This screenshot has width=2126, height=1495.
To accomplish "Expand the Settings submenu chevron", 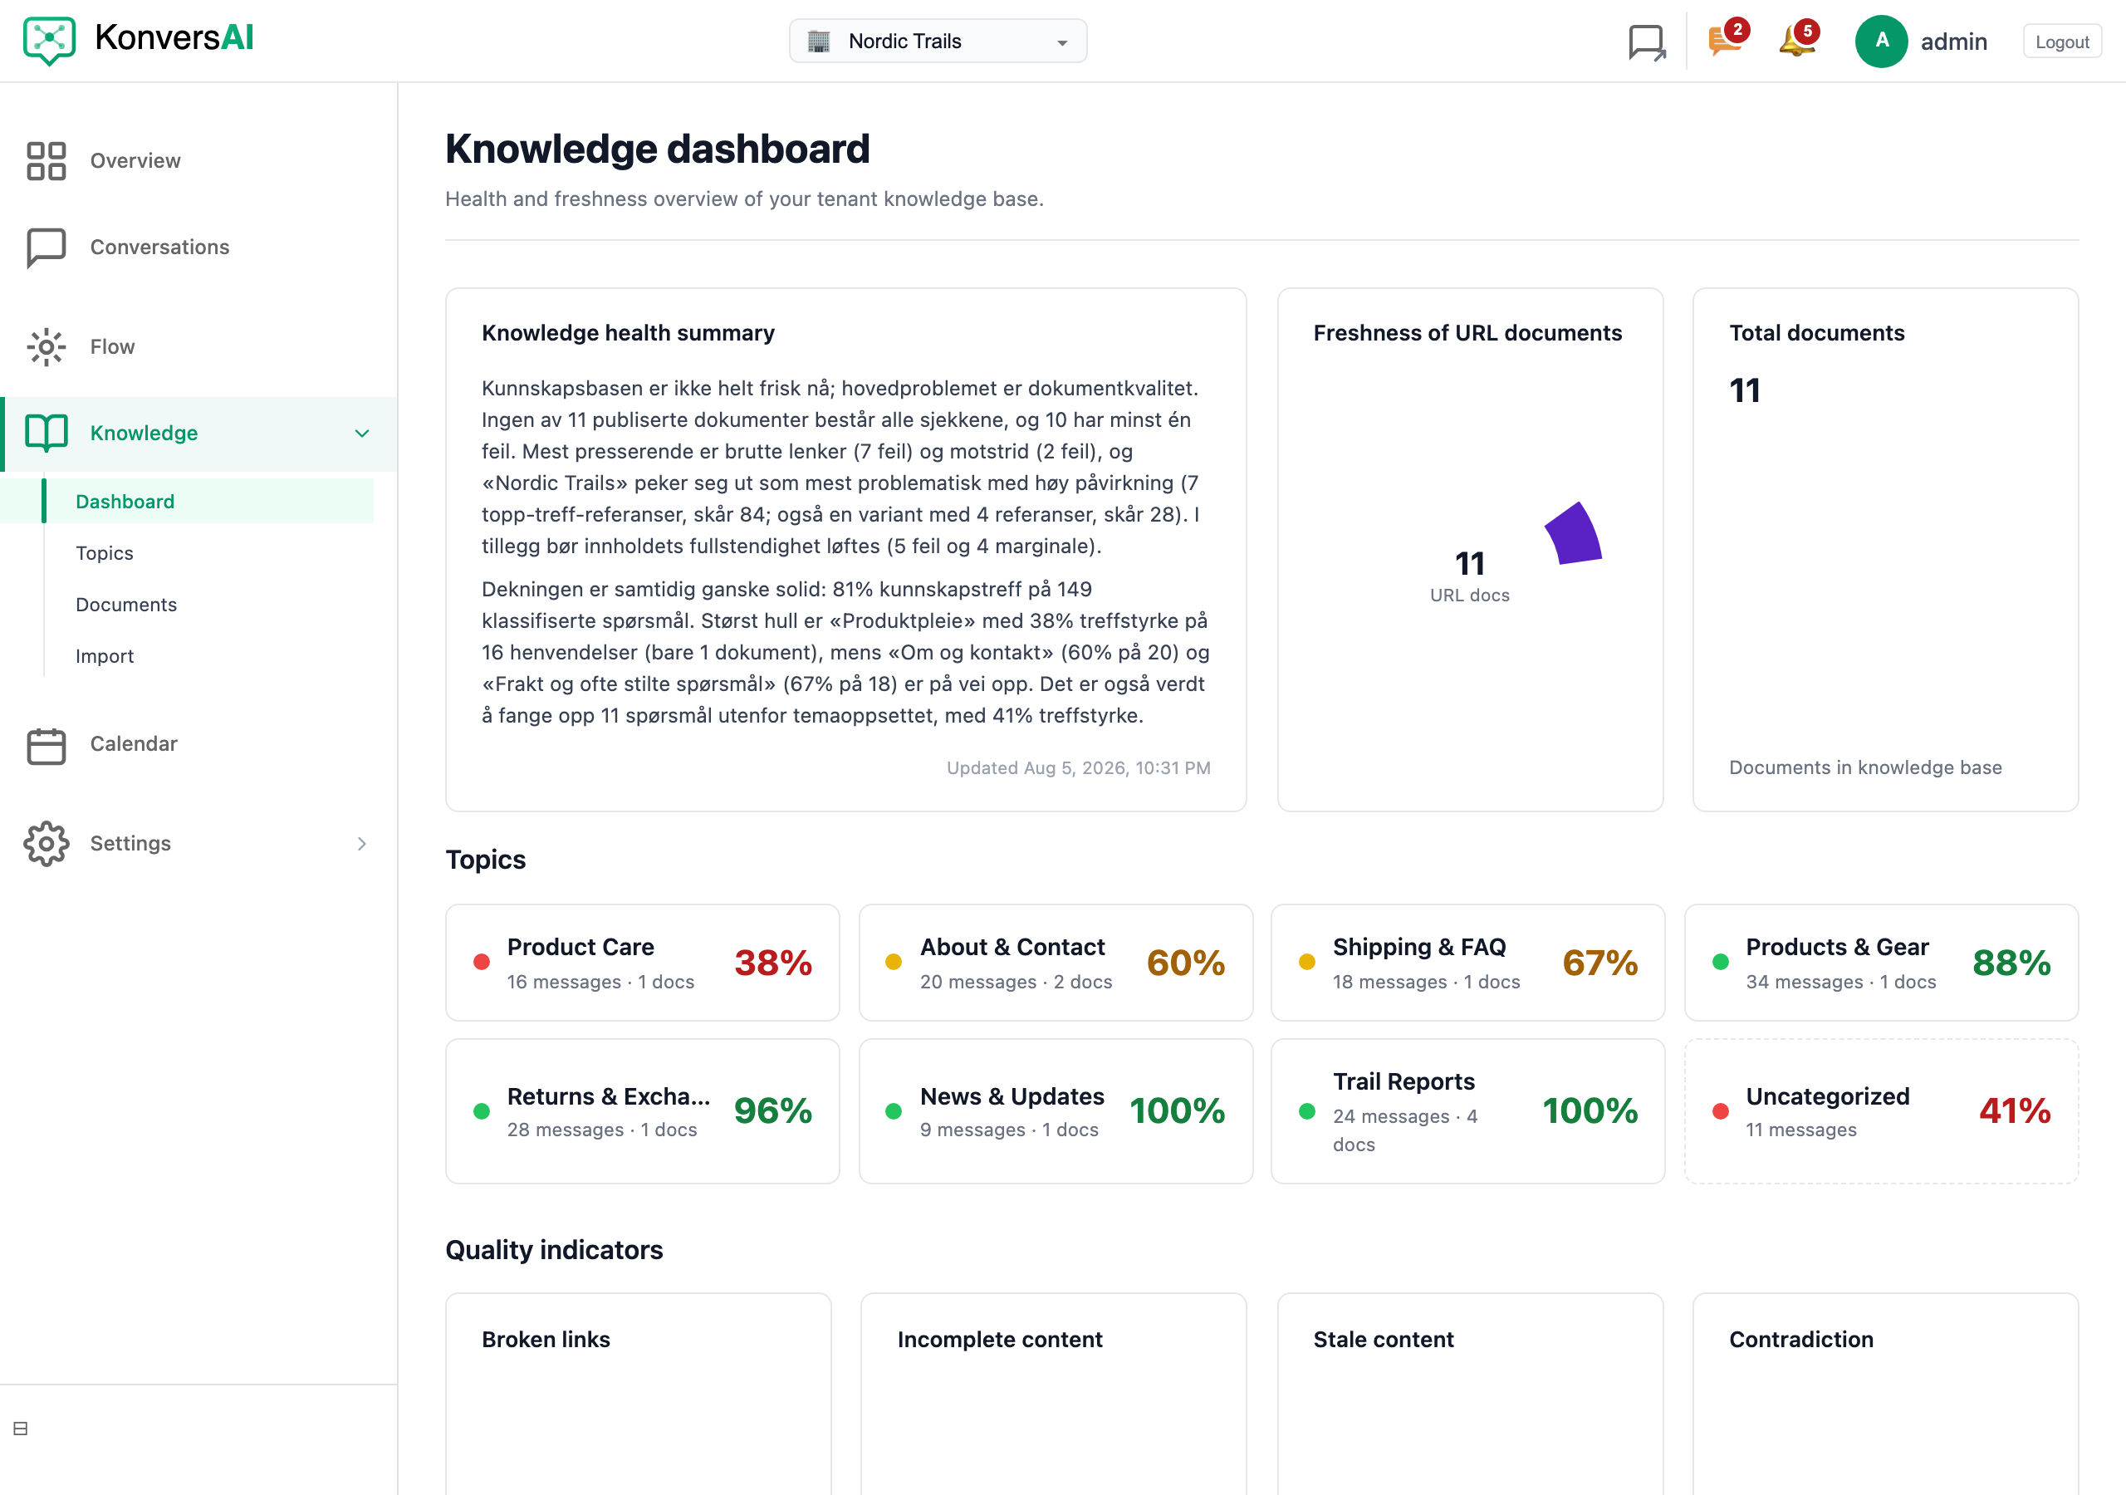I will point(362,843).
